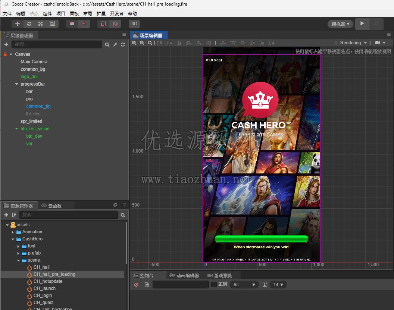This screenshot has height=310, width=394.
Task: Click the Play preview button
Action: (x=362, y=23)
